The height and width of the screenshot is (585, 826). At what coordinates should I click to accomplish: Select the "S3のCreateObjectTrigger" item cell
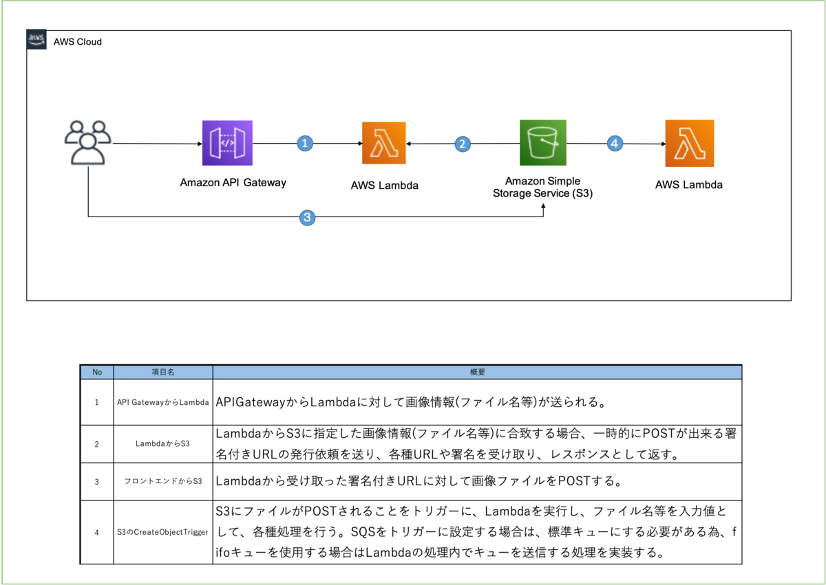[x=163, y=532]
